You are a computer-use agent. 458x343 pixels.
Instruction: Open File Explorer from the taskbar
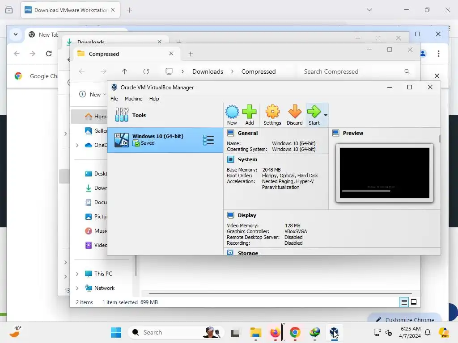255,332
